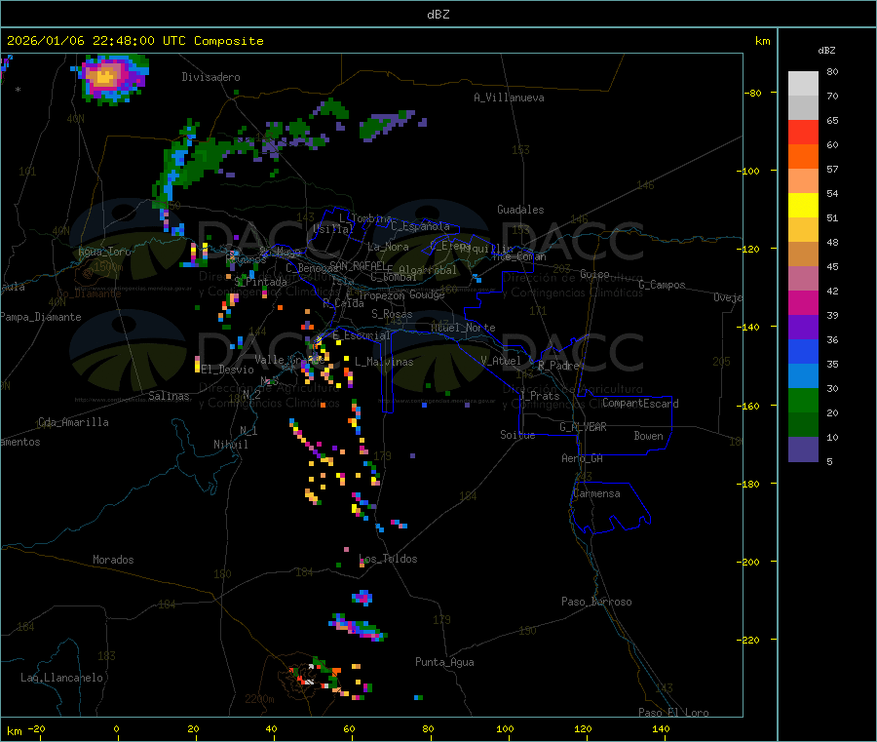Click the 'La_Nora' map label
The width and height of the screenshot is (877, 742).
click(x=388, y=247)
